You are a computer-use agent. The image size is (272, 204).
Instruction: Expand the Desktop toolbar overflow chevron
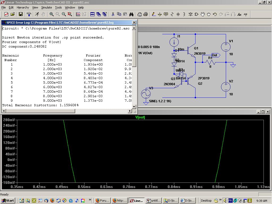coord(220,200)
